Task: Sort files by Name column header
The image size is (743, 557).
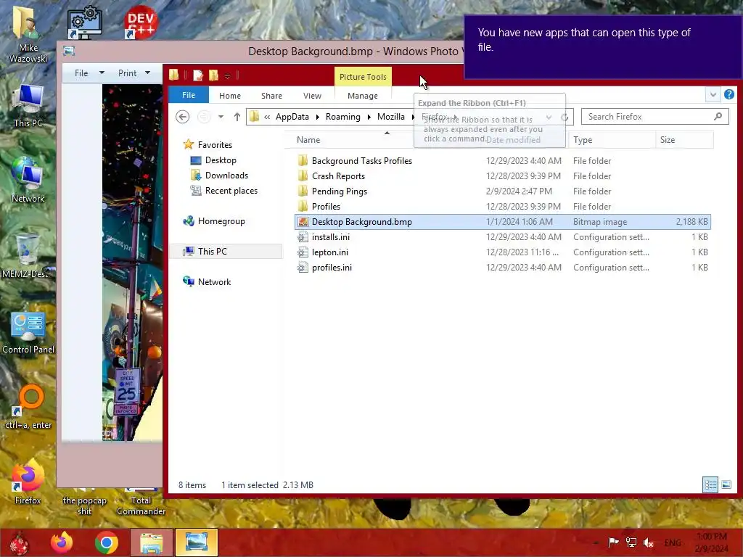Action: tap(308, 140)
